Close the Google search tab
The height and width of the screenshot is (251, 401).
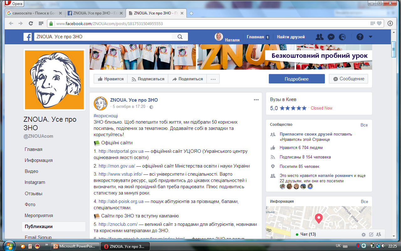(60, 13)
